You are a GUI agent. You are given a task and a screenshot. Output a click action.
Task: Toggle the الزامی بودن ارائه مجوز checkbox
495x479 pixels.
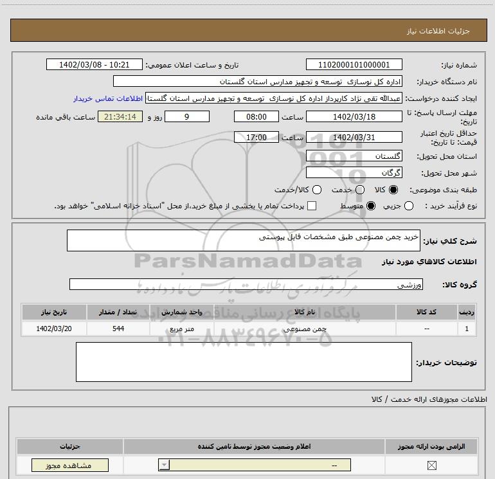pos(431,465)
